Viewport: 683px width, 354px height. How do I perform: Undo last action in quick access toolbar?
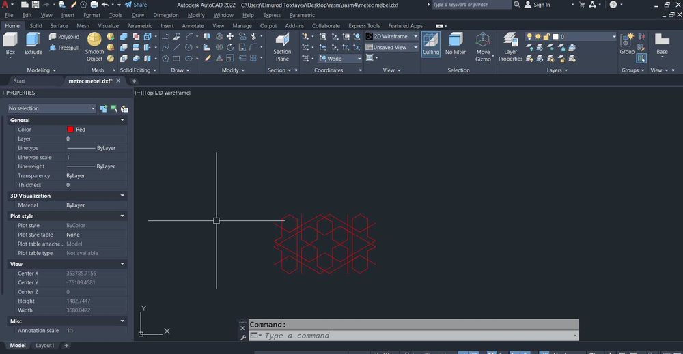pos(105,5)
